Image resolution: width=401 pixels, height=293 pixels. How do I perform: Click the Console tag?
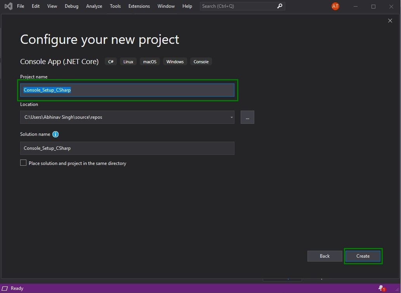tap(201, 62)
